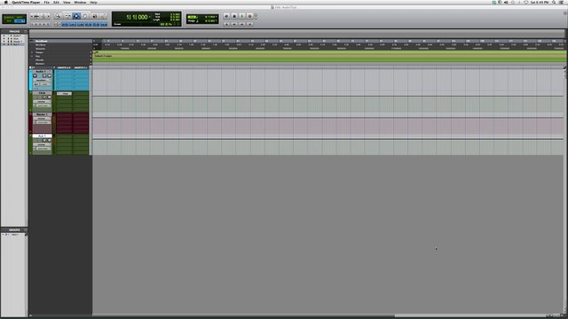The width and height of the screenshot is (568, 319).
Task: Click audio waveform zoom button
Action: pos(36,16)
